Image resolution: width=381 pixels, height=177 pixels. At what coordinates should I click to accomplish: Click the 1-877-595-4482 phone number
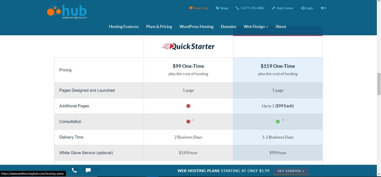point(250,8)
